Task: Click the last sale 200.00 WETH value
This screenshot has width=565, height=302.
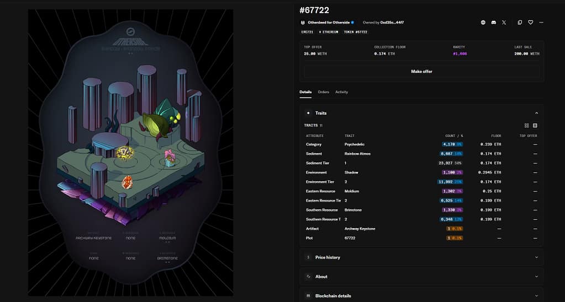Action: click(526, 54)
